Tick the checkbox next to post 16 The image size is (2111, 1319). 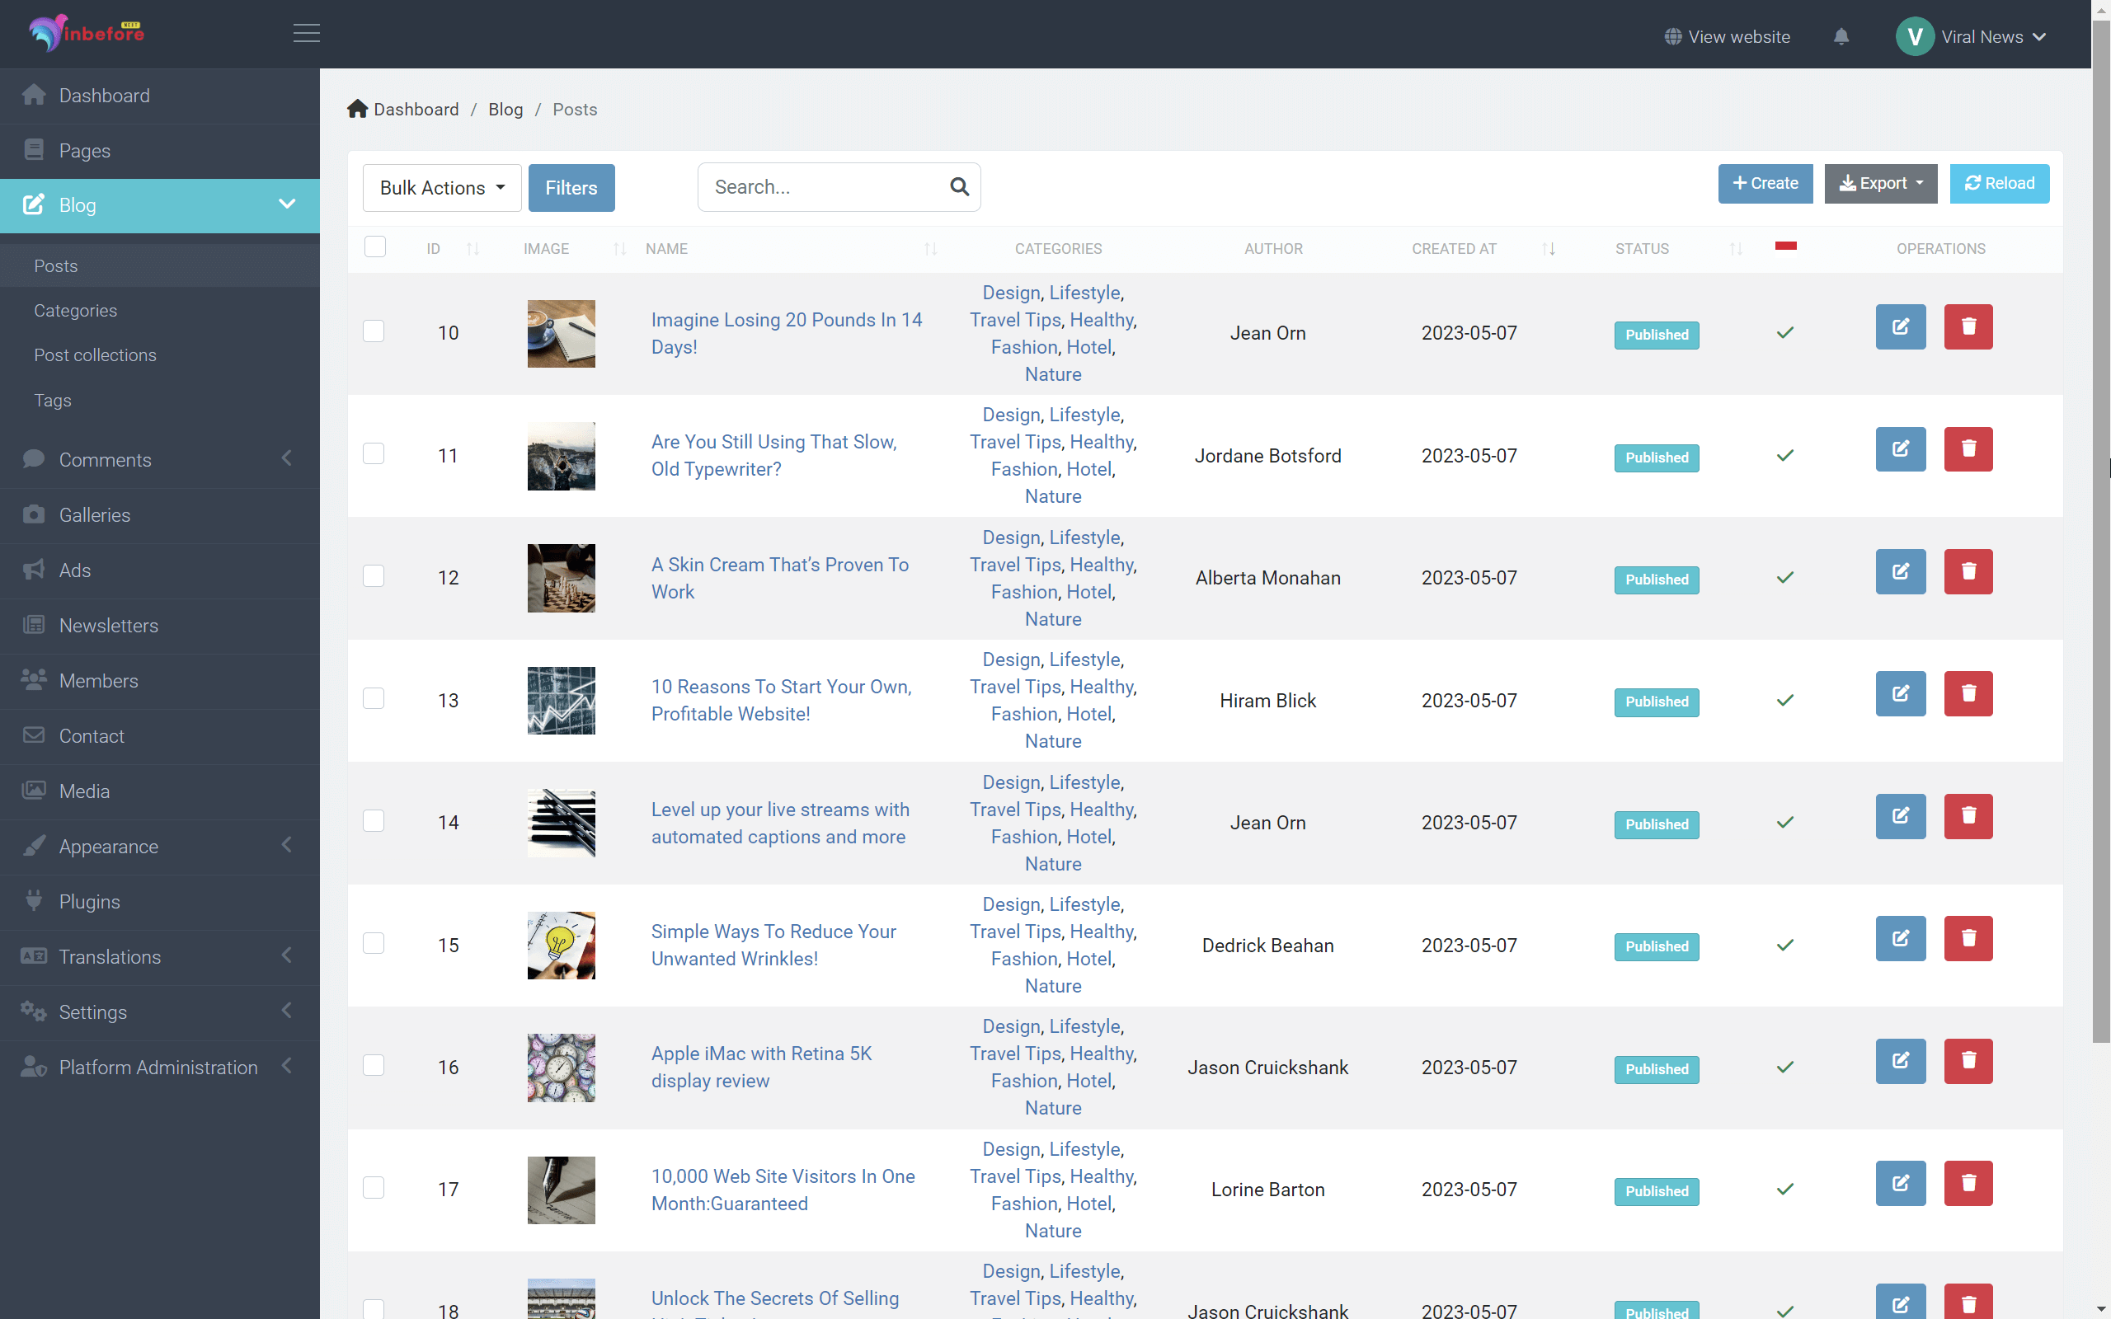point(374,1065)
